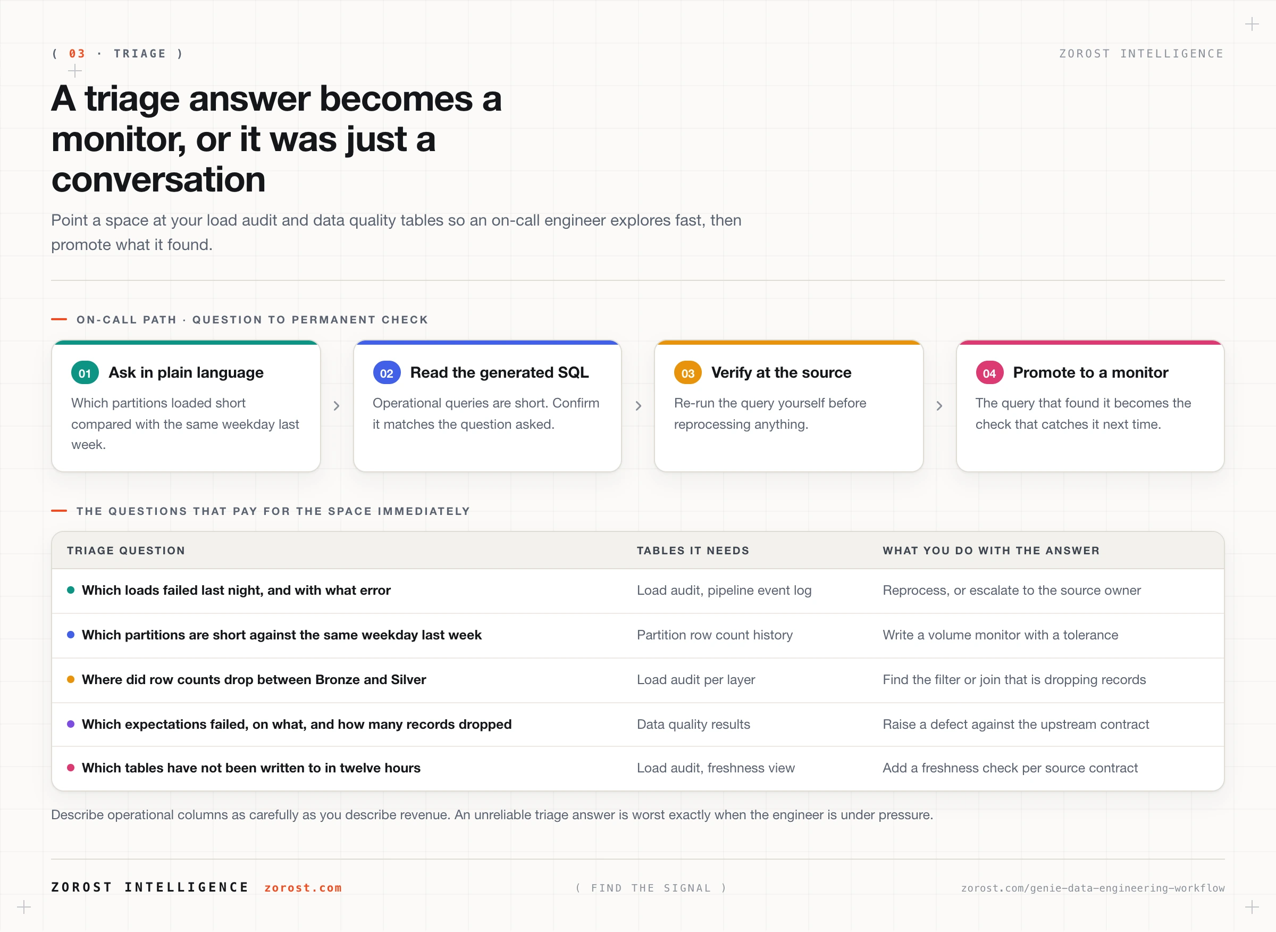The width and height of the screenshot is (1276, 932).
Task: Click the Promote to a monitor card title
Action: (1090, 372)
